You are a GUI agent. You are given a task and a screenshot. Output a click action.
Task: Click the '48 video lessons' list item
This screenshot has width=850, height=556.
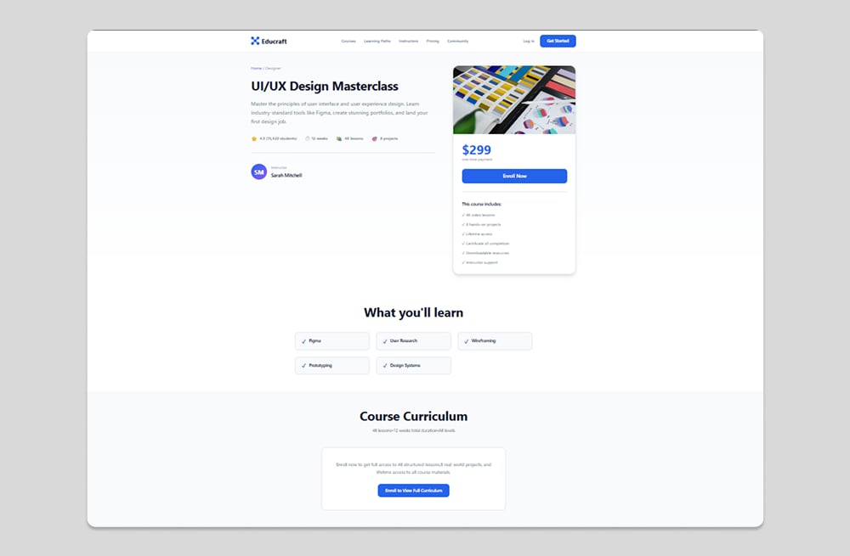478,215
